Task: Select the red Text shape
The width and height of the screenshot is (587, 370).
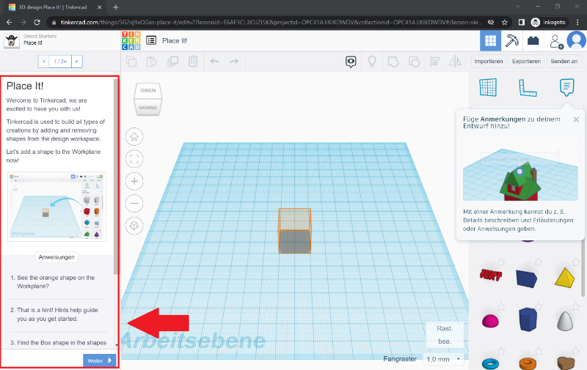Action: [x=490, y=275]
